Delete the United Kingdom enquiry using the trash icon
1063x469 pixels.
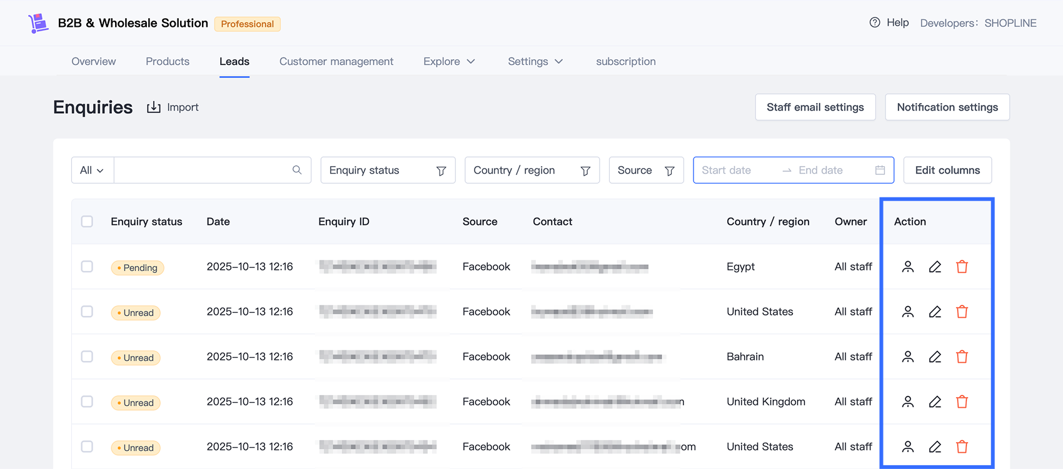coord(962,402)
